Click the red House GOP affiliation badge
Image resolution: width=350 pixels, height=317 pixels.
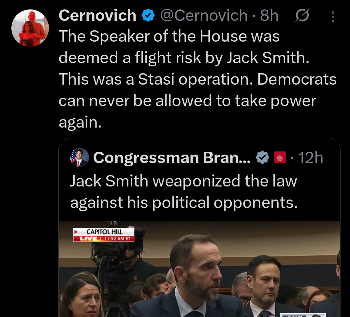[x=280, y=158]
